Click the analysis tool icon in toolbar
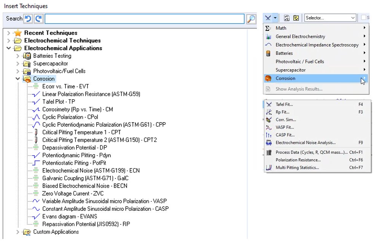 pyautogui.click(x=269, y=18)
